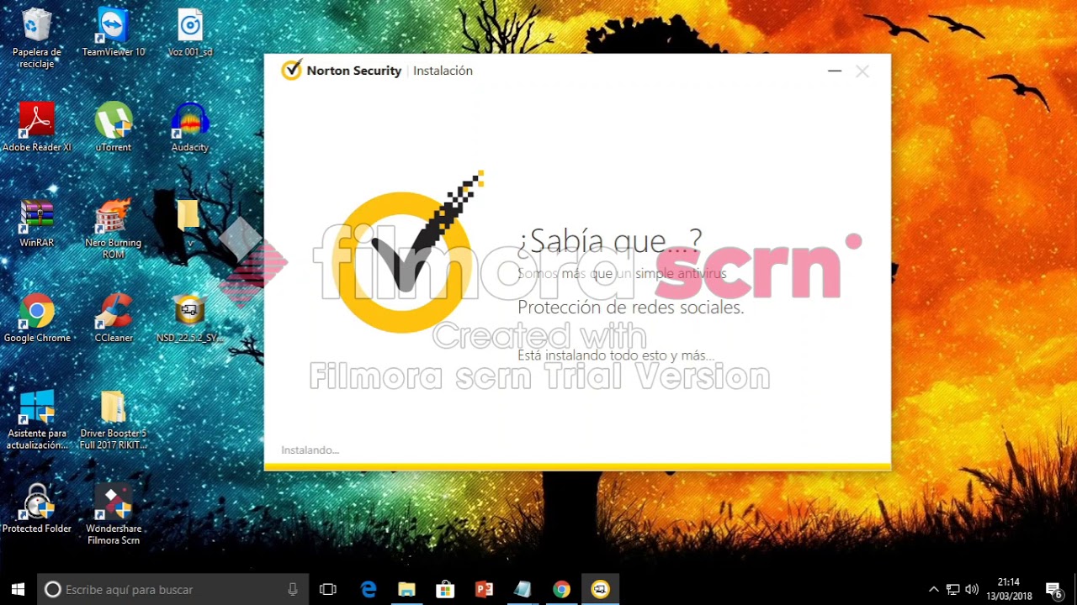Image resolution: width=1077 pixels, height=605 pixels.
Task: Select the Voz 001_sd audio file
Action: pos(190,34)
